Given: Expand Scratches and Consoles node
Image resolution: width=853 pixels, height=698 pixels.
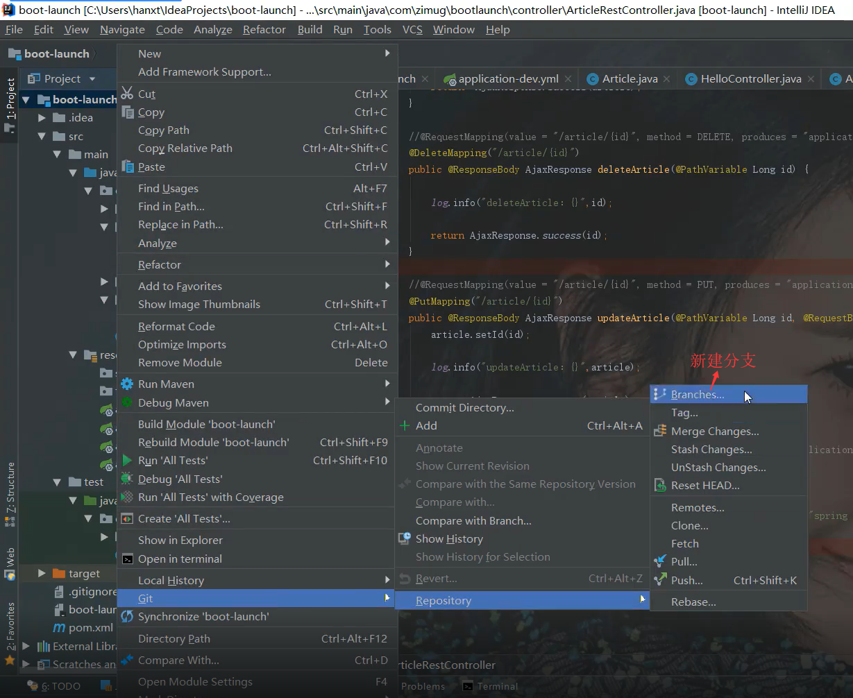Looking at the screenshot, I should 26,664.
